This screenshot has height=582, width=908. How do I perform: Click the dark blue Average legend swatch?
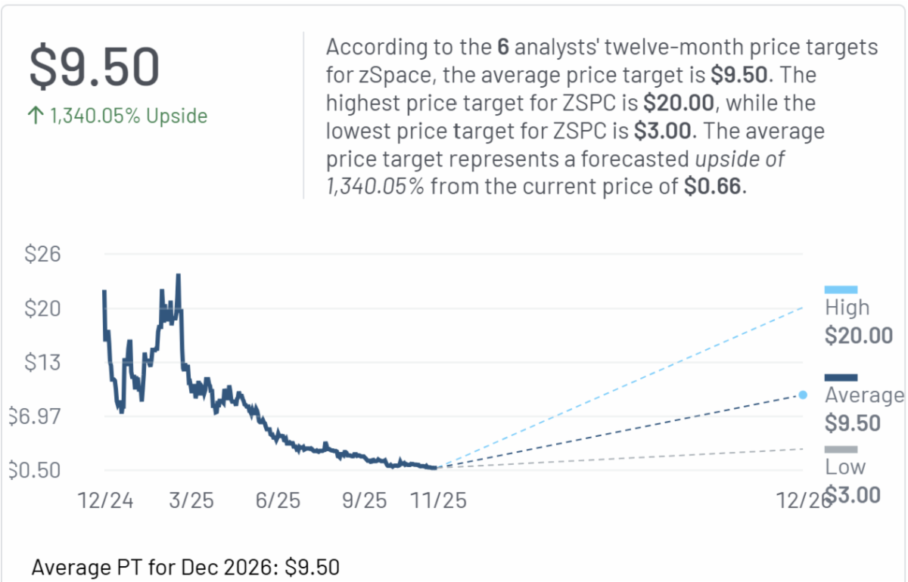coord(841,378)
